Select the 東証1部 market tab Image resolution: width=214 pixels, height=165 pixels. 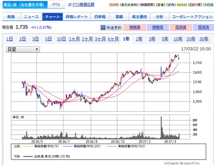[25, 4]
